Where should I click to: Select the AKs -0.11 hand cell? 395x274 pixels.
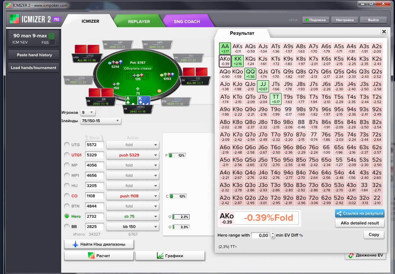238,48
